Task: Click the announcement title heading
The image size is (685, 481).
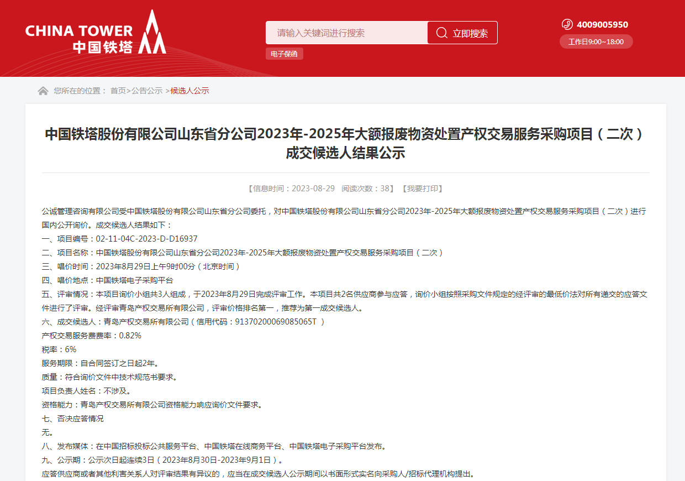Action: 345,143
